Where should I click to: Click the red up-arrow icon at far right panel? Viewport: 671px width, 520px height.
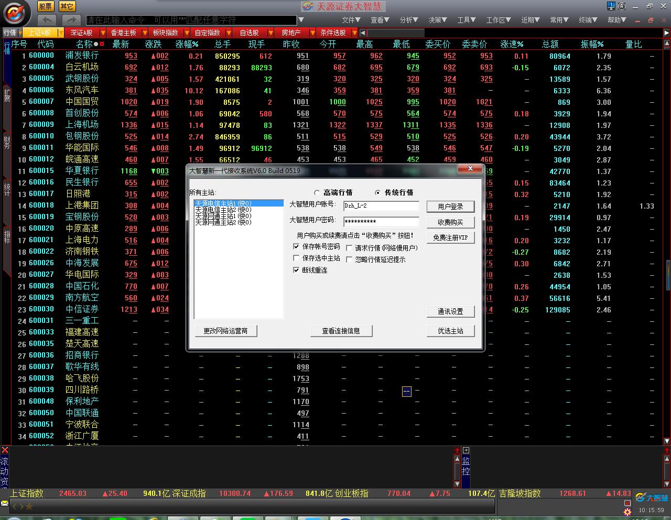click(x=667, y=450)
